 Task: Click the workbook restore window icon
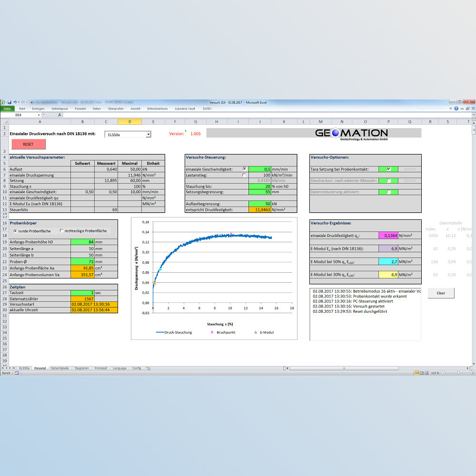click(467, 109)
